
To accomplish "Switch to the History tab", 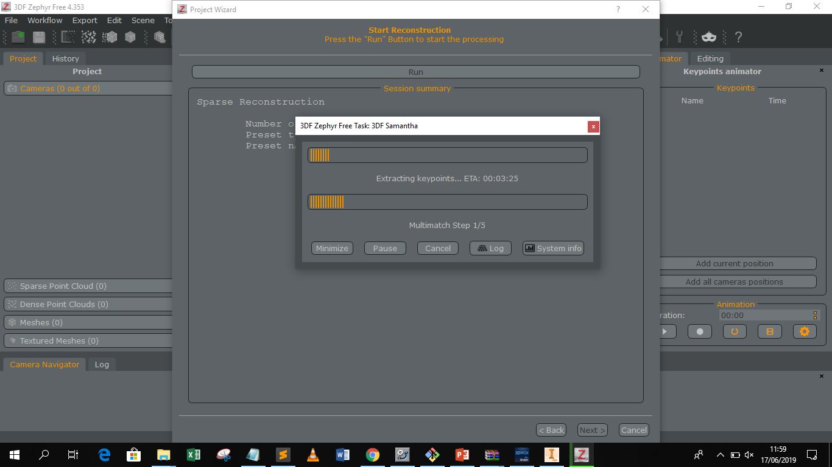I will click(x=66, y=58).
